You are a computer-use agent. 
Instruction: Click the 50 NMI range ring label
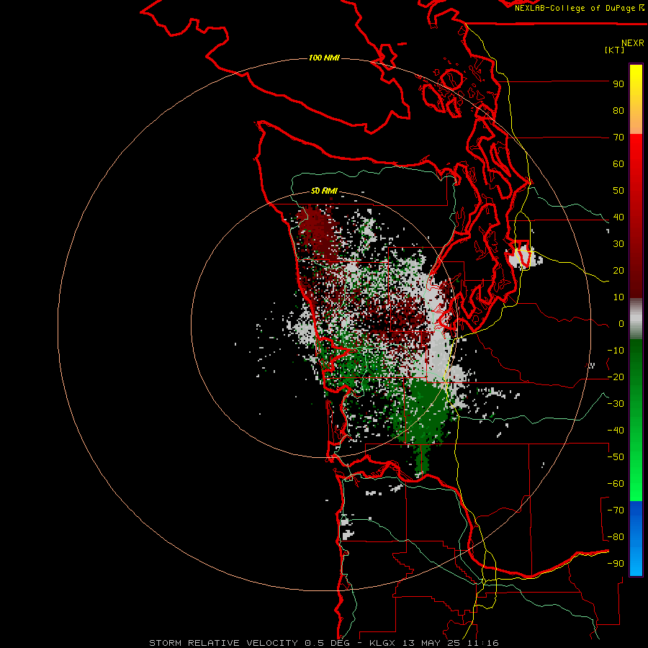(324, 191)
